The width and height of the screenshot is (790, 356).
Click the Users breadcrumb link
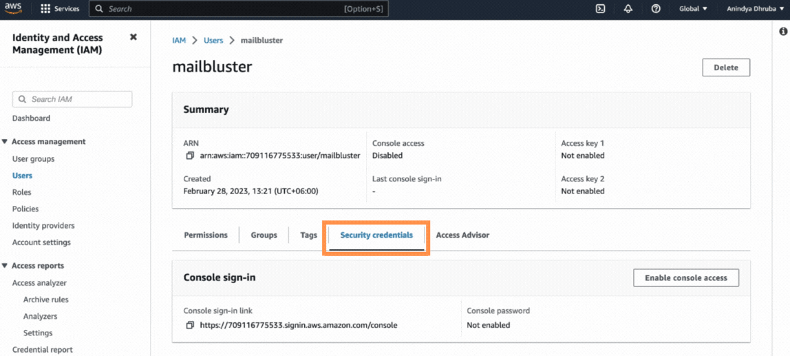[213, 41]
